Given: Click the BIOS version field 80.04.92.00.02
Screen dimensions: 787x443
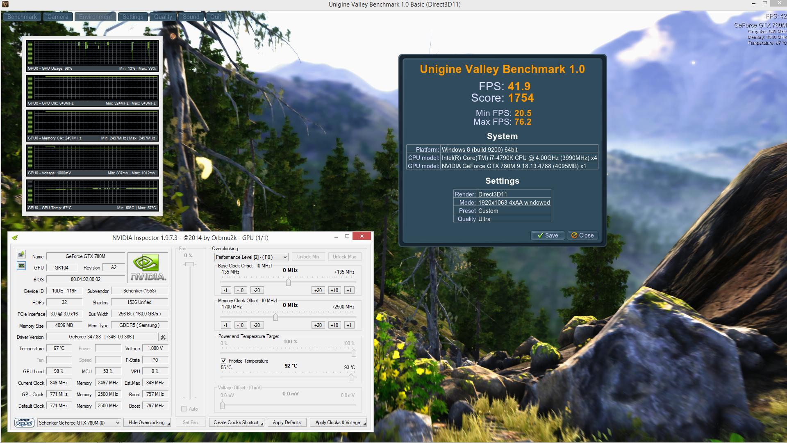Looking at the screenshot, I should pyautogui.click(x=86, y=279).
